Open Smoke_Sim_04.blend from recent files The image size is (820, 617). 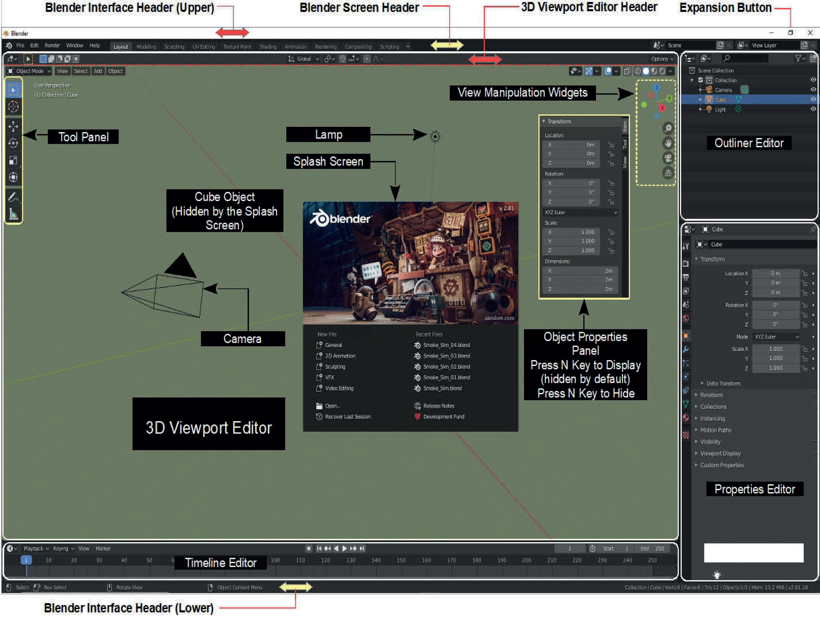(446, 345)
